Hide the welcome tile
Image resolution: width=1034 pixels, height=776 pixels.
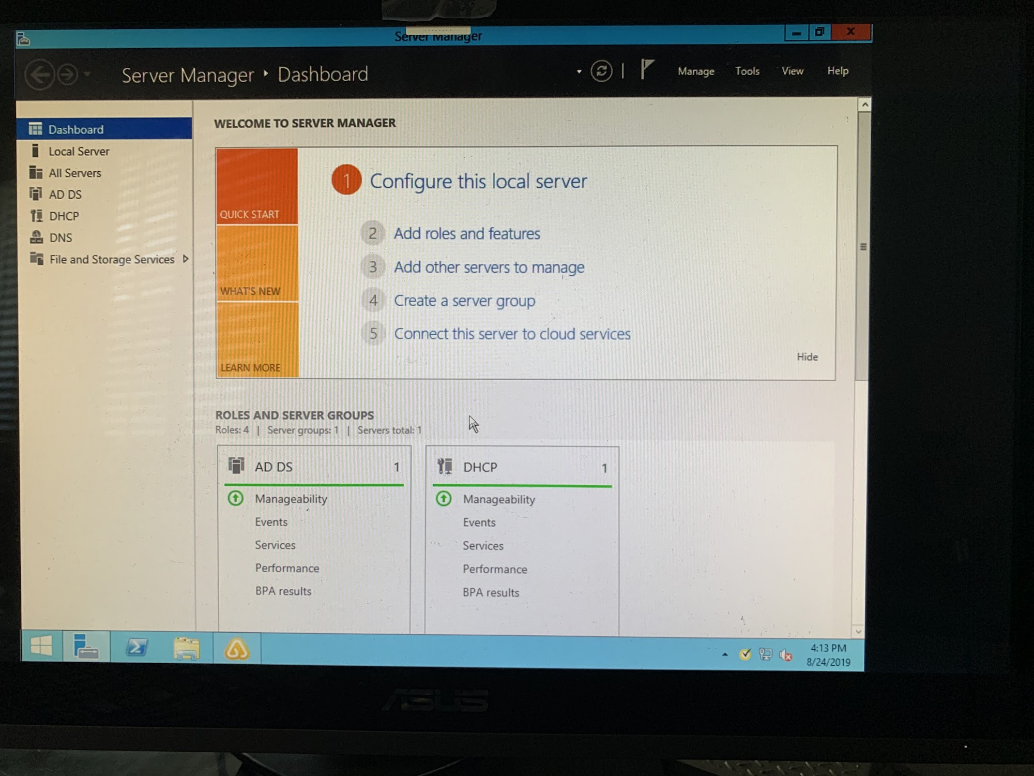coord(807,357)
